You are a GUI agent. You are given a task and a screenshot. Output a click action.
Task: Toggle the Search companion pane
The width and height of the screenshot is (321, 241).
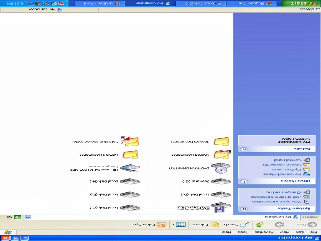(x=234, y=225)
